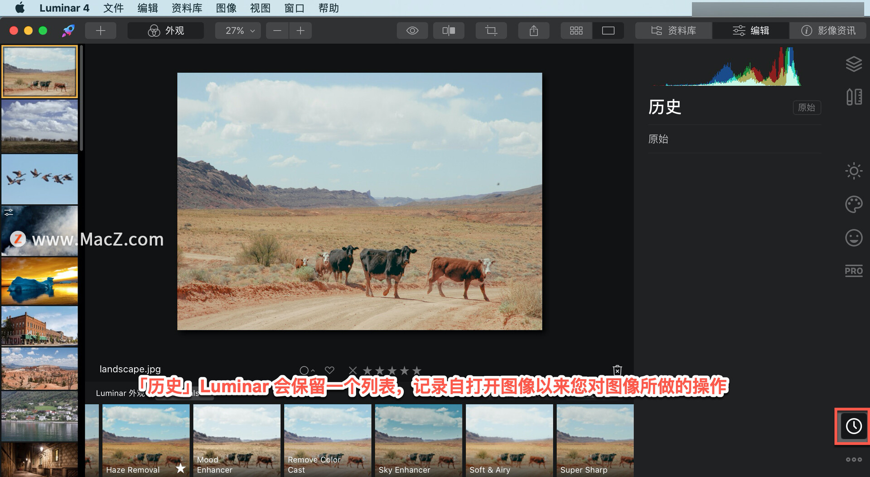Viewport: 870px width, 477px height.
Task: Open the Luminar rocket logo icon
Action: 68,30
